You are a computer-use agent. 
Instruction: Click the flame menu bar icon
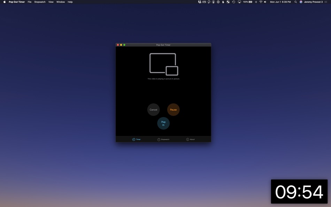coord(223,2)
